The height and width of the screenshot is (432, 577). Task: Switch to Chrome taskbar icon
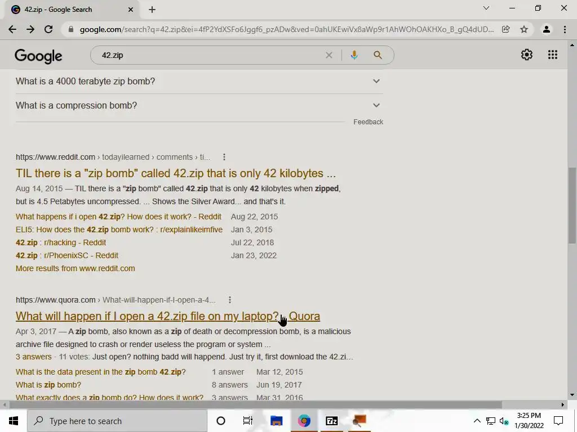coord(304,421)
